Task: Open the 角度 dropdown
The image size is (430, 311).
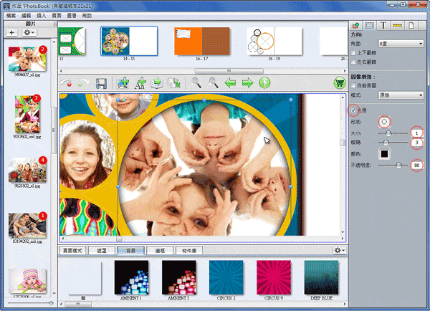Action: [x=398, y=43]
